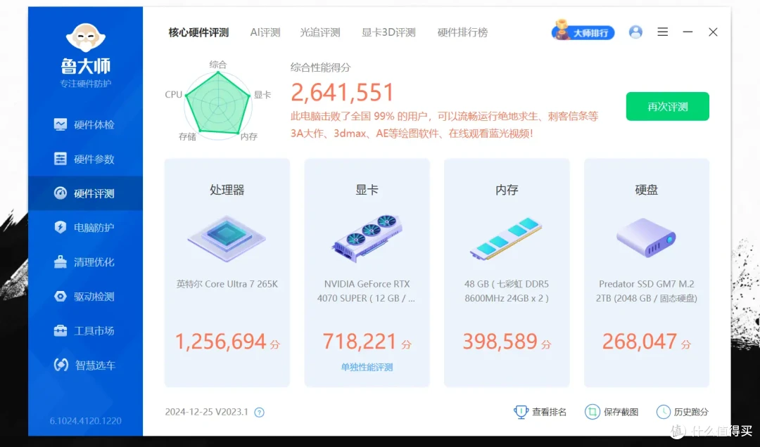Click build number 6.1024.4120.1220
The height and width of the screenshot is (447, 760).
click(85, 421)
